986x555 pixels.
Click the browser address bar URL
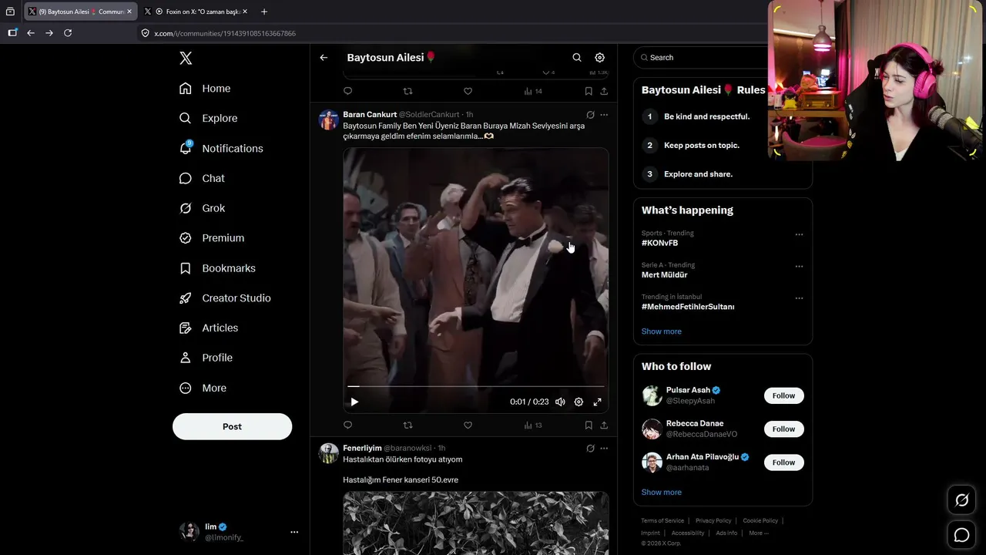click(225, 33)
